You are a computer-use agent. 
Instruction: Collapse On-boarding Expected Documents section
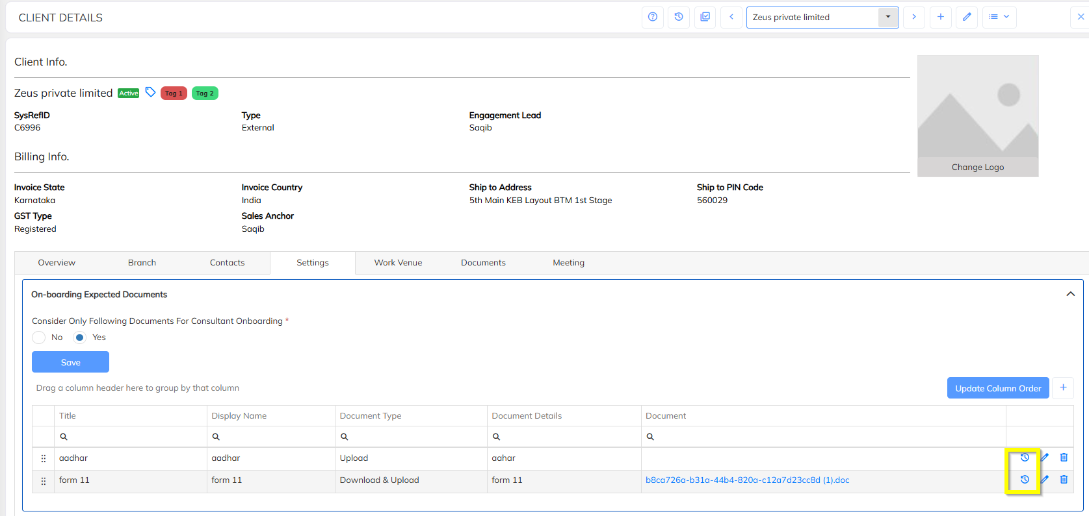coord(1070,294)
